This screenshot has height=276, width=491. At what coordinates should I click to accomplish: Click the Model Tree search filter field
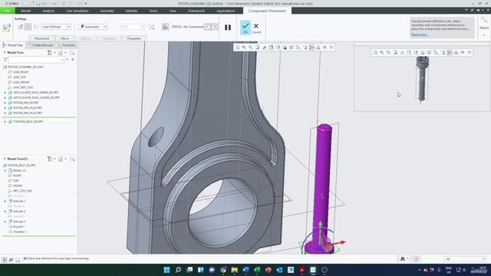click(x=36, y=60)
